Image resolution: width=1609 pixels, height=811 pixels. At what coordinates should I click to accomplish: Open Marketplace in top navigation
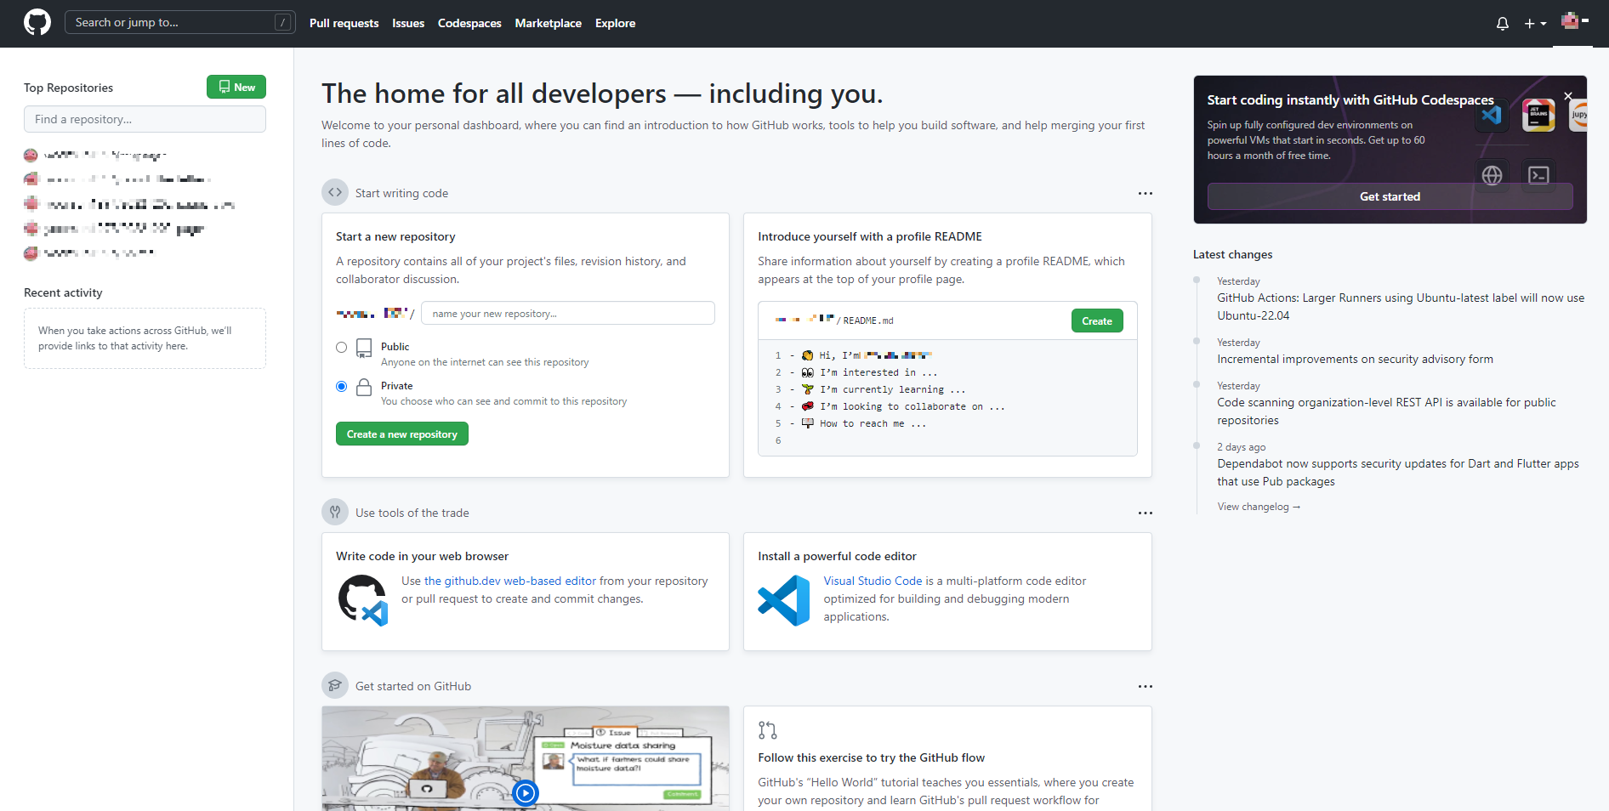[x=549, y=23]
